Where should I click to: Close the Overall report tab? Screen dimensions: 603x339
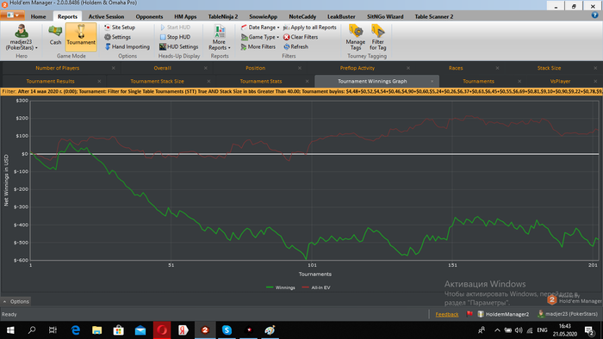(x=206, y=68)
